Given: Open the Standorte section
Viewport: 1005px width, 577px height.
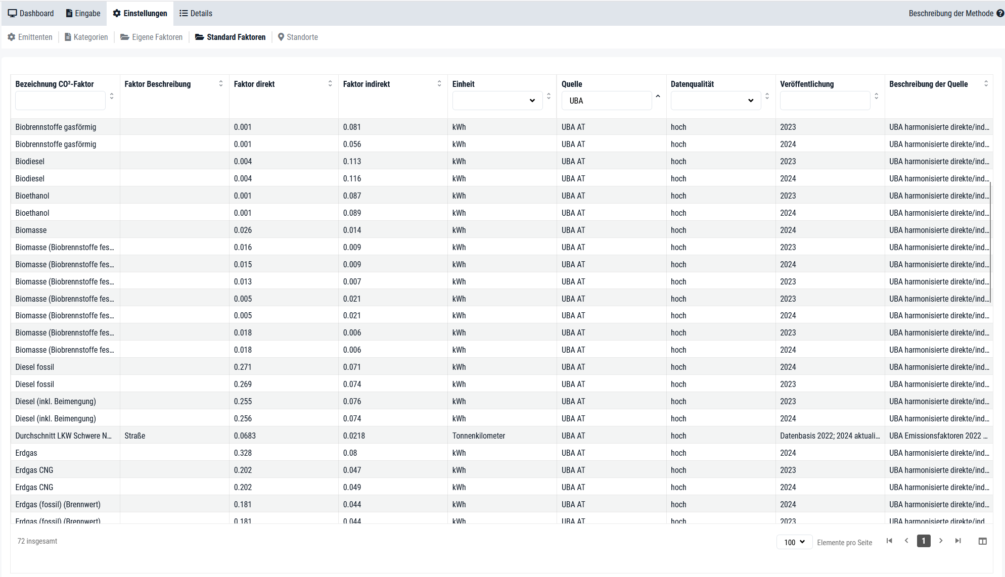Looking at the screenshot, I should pyautogui.click(x=298, y=37).
